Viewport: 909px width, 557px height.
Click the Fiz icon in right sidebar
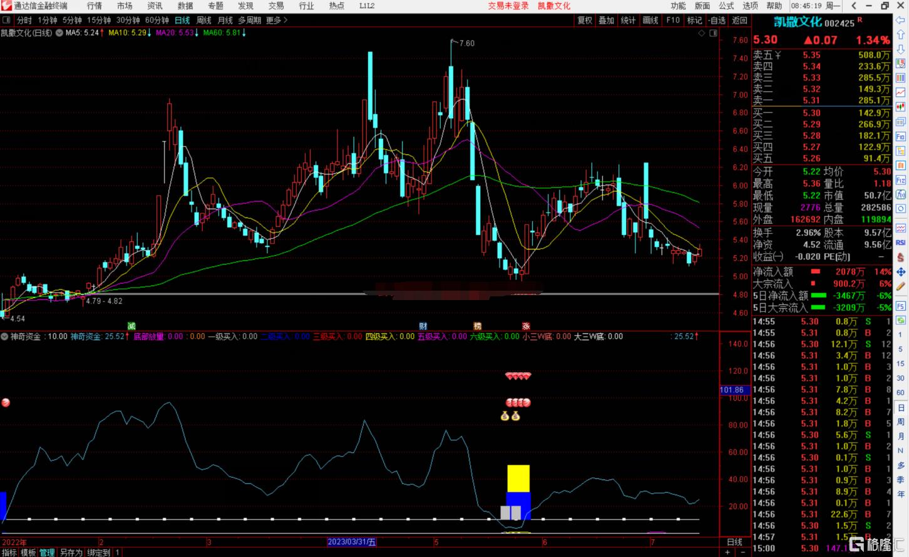[901, 180]
